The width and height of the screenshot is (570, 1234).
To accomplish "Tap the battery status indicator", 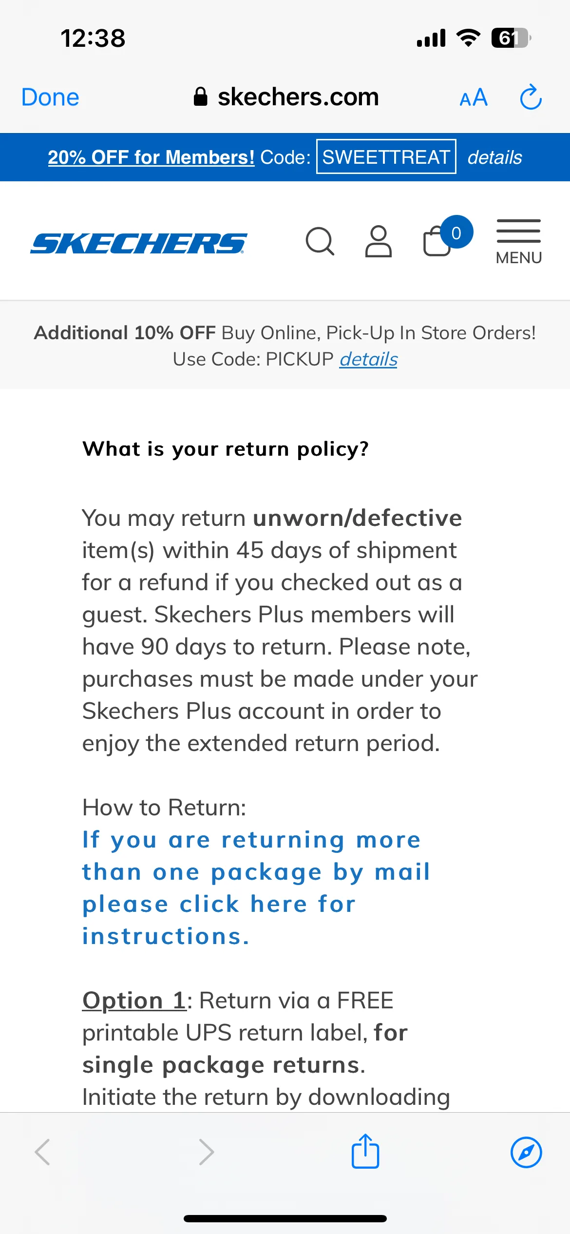I will pos(511,38).
